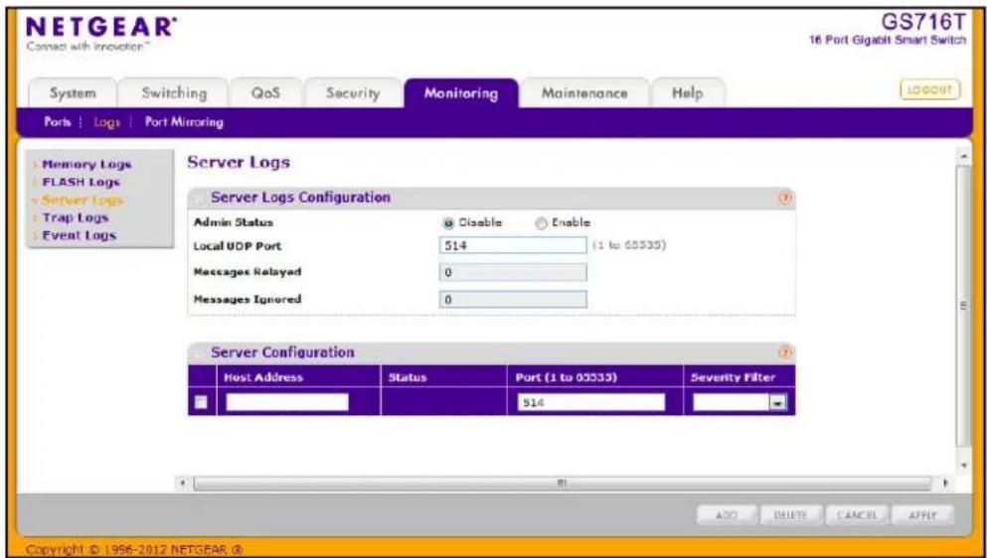987x558 pixels.
Task: Click the scroll left arrow
Action: (x=182, y=484)
